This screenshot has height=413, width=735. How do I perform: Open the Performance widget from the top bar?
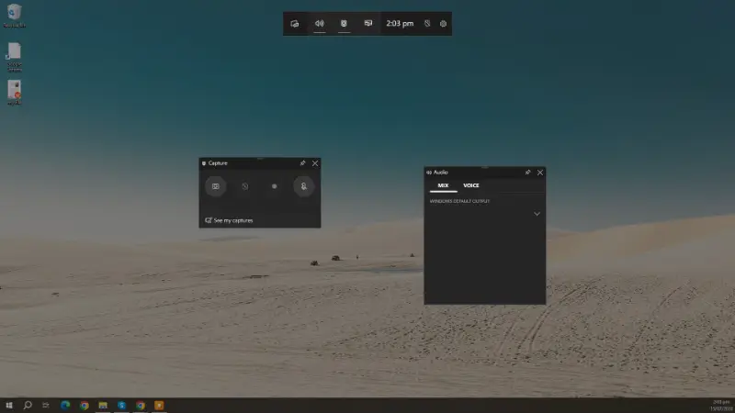coord(368,23)
